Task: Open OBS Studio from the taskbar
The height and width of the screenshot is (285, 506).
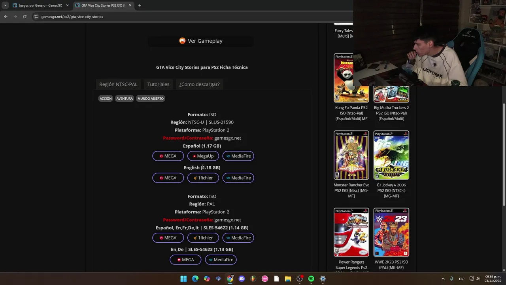Action: click(300, 279)
